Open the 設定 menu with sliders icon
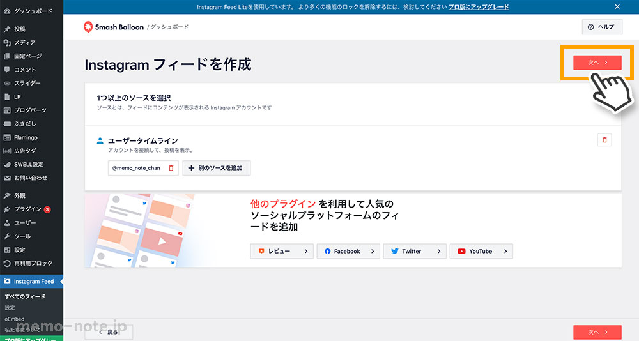639x341 pixels. (x=31, y=250)
